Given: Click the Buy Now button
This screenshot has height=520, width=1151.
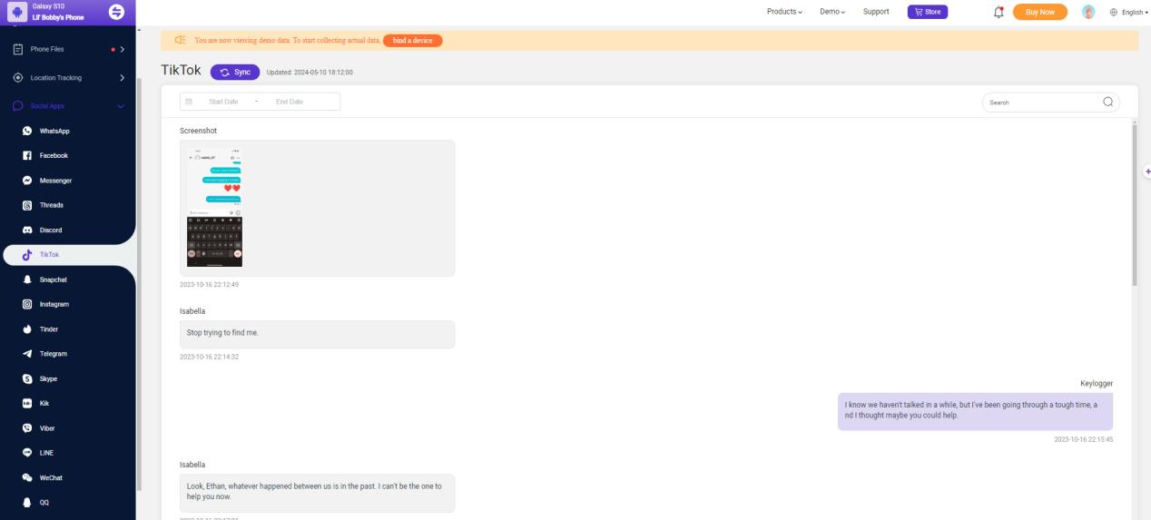Looking at the screenshot, I should coord(1040,11).
